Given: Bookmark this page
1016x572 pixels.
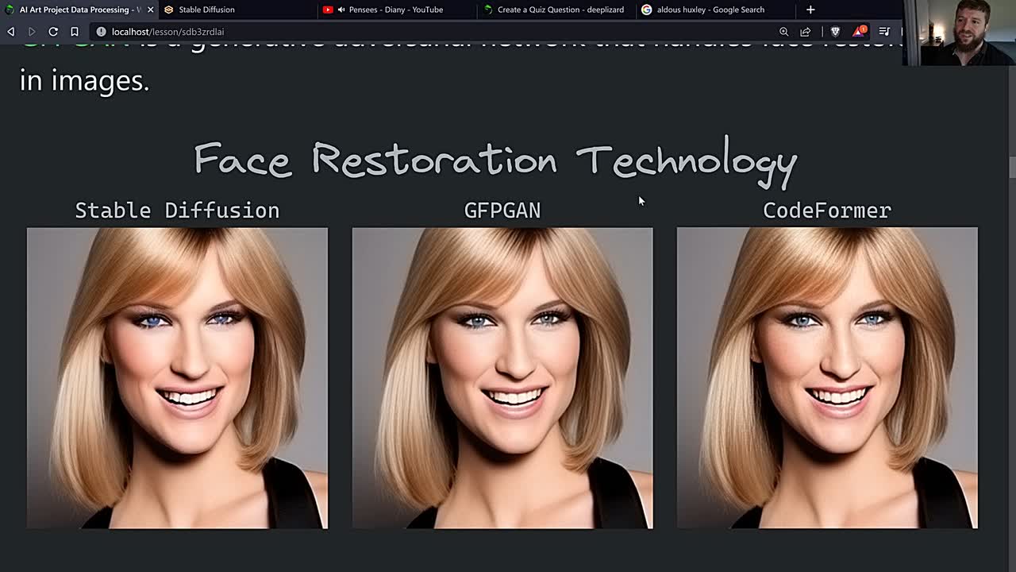Looking at the screenshot, I should point(75,32).
